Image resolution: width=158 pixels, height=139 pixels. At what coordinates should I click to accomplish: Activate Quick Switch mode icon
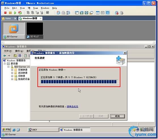pyautogui.click(x=87, y=13)
